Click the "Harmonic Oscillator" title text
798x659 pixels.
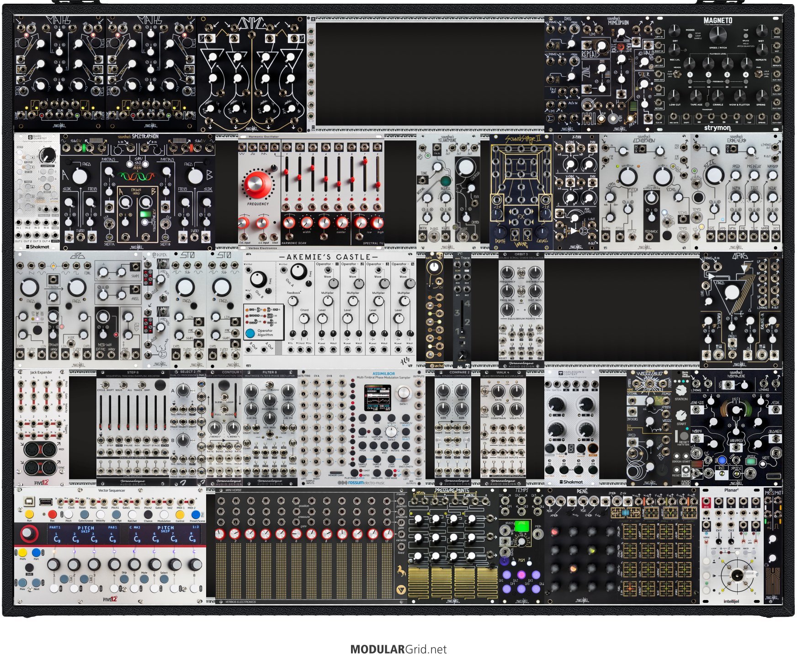pyautogui.click(x=263, y=137)
